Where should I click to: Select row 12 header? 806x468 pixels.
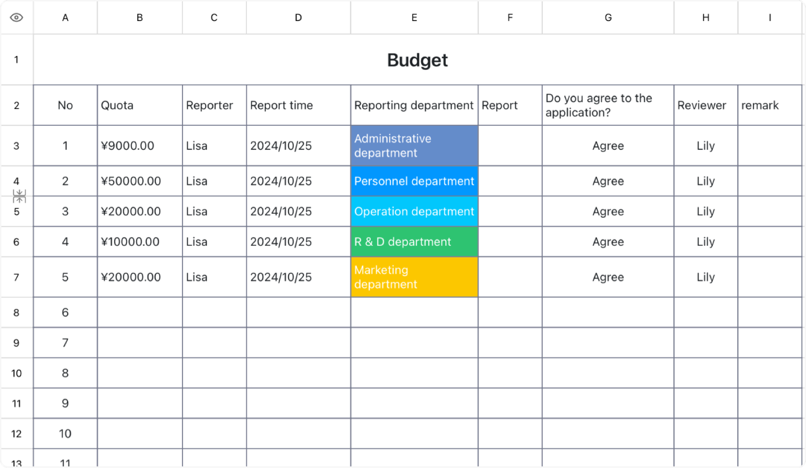[17, 434]
